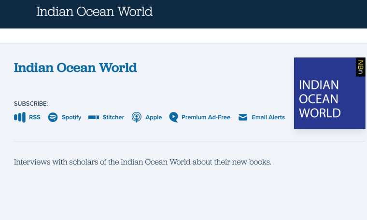Select the Stitcher subscribe link
The image size is (367, 220).
pos(113,117)
